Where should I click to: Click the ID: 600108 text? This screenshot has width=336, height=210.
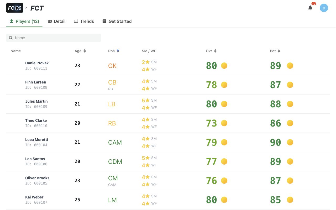point(36,87)
